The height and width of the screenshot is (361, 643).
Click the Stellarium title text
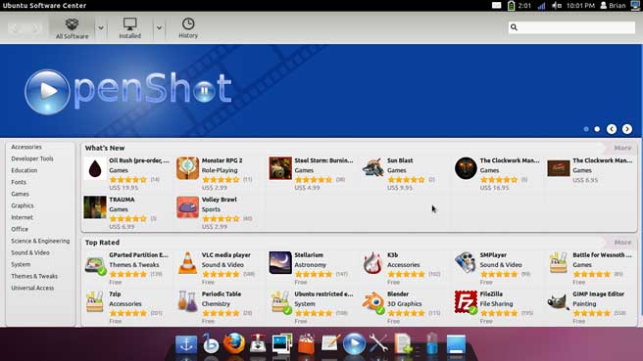pos(309,255)
